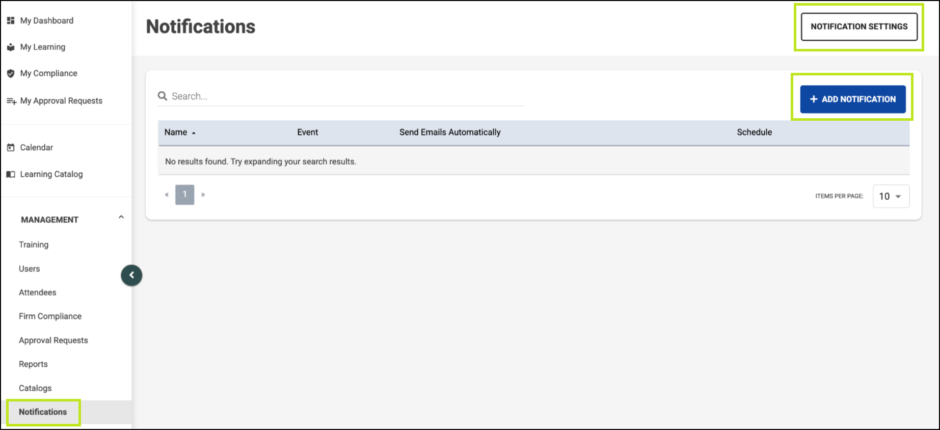Click the My Learning book icon
The height and width of the screenshot is (430, 940).
coord(11,47)
